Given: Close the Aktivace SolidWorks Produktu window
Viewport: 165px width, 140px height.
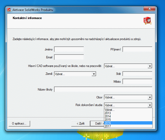Looking at the screenshot, I should coord(150,9).
